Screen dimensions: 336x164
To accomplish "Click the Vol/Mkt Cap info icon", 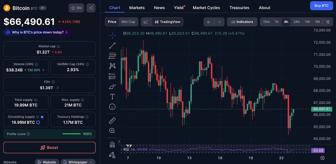I will tap(87, 64).
